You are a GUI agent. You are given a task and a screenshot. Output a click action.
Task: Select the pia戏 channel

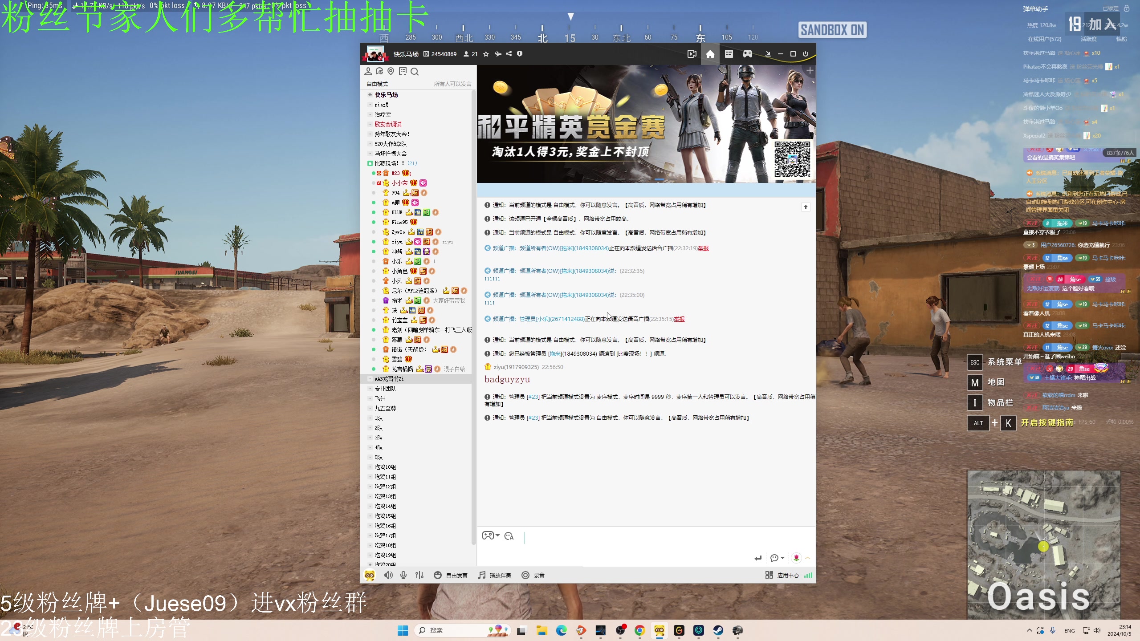point(381,105)
